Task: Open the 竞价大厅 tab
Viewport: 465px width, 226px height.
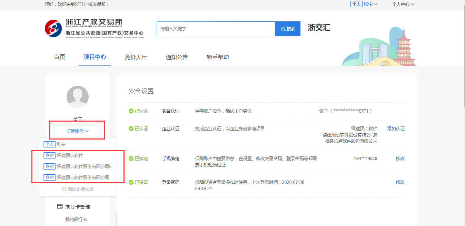Action: (136, 57)
